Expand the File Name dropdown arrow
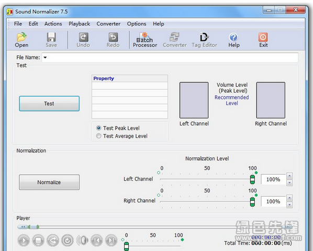313x251 pixels. pyautogui.click(x=46, y=58)
